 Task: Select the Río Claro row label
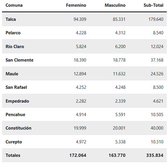15,47
